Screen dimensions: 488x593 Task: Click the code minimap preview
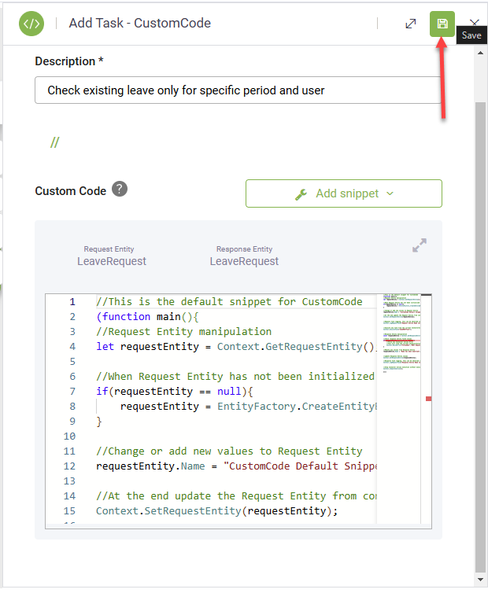(x=400, y=332)
